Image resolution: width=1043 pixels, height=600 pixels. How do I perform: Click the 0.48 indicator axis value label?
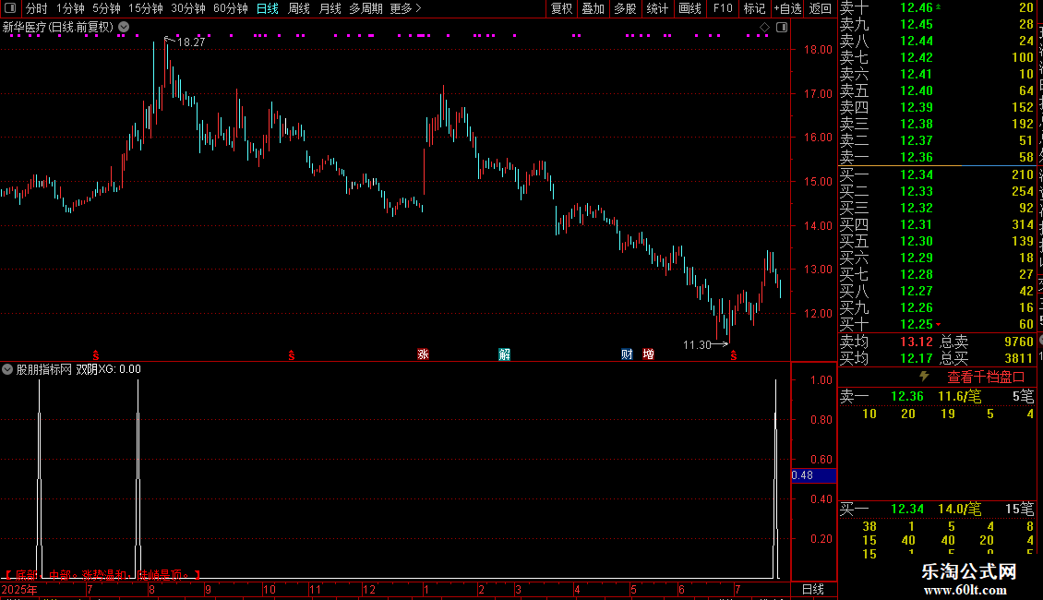pos(813,475)
